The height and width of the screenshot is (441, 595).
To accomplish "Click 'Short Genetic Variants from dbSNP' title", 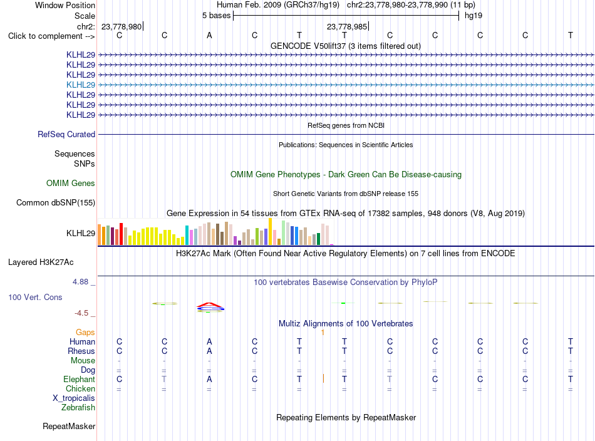I will coord(346,194).
